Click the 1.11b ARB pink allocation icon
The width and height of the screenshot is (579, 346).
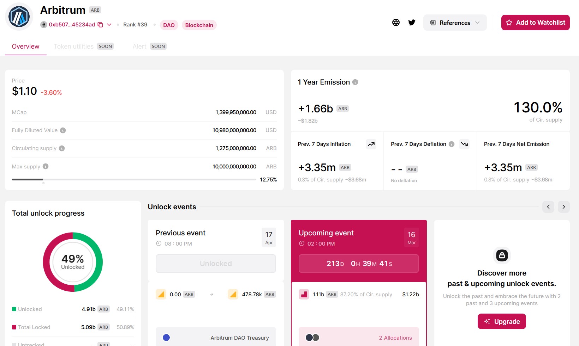(x=304, y=294)
